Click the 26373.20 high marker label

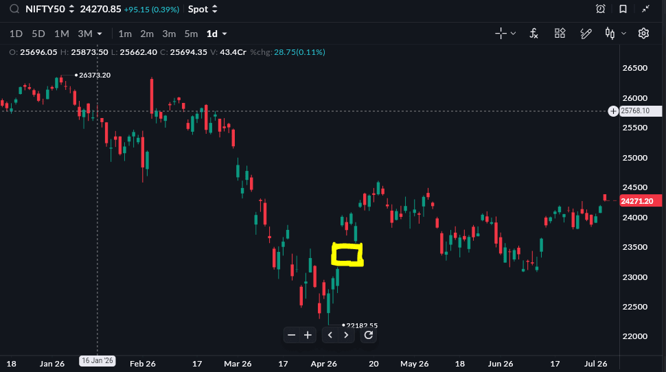(95, 75)
